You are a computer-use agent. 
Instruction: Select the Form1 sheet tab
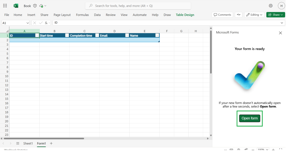pos(41,143)
